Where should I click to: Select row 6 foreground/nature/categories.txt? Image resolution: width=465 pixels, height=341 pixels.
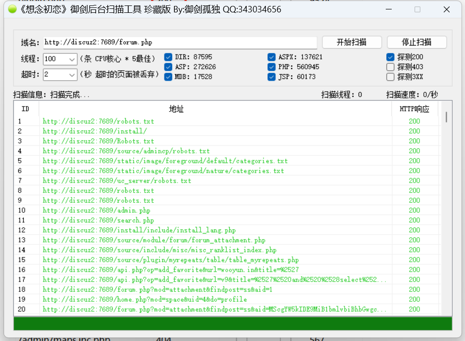(x=163, y=171)
